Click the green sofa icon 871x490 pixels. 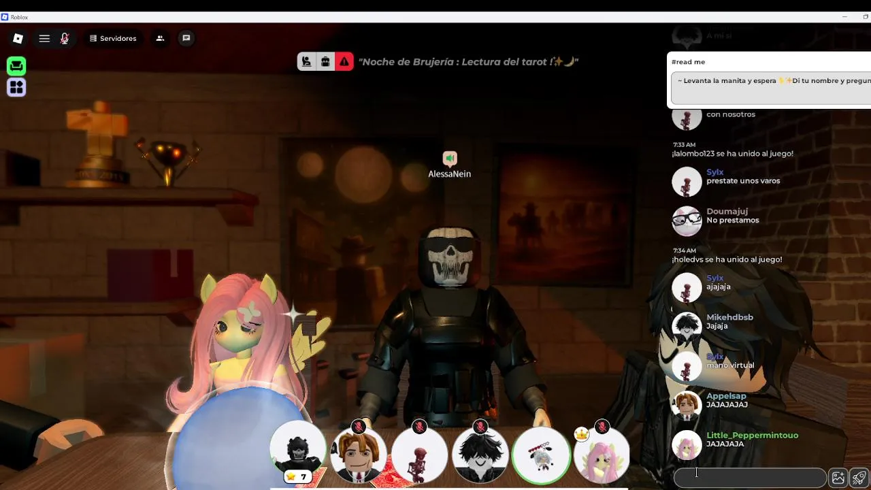[x=16, y=66]
